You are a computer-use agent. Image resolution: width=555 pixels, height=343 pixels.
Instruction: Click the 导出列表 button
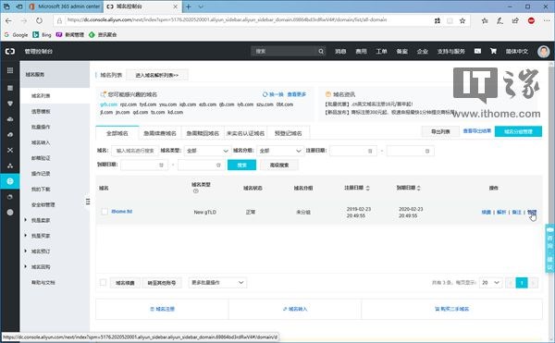(440, 131)
